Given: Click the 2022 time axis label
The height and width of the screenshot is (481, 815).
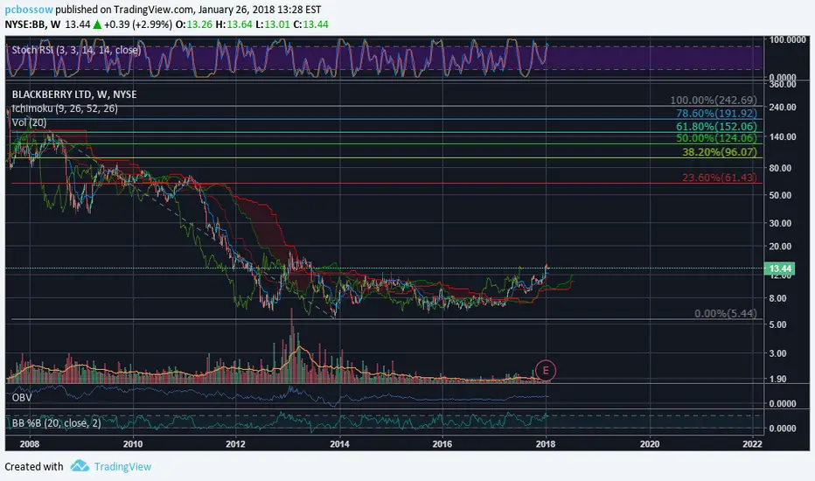Looking at the screenshot, I should click(x=753, y=443).
